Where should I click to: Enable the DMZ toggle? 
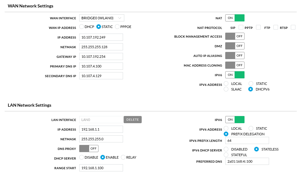point(235,46)
